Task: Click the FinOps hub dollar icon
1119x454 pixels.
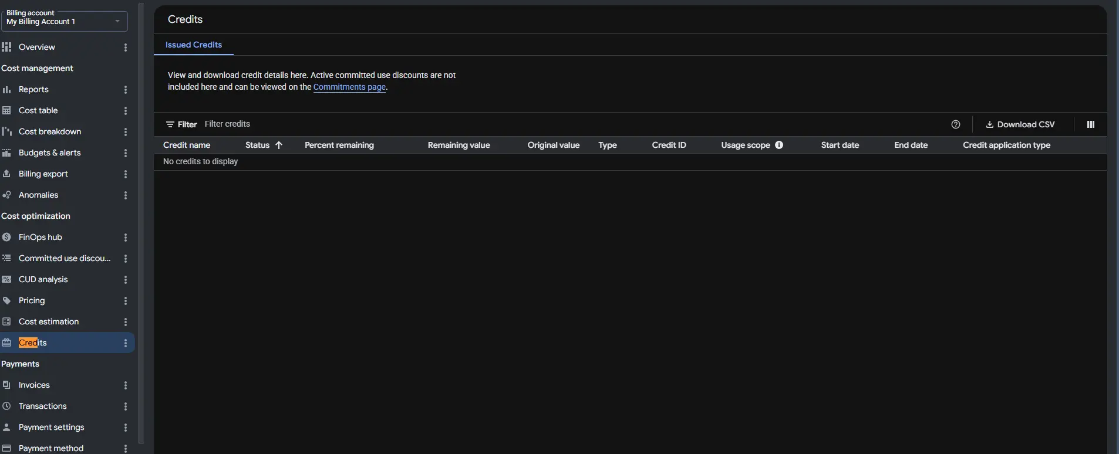Action: (6, 237)
